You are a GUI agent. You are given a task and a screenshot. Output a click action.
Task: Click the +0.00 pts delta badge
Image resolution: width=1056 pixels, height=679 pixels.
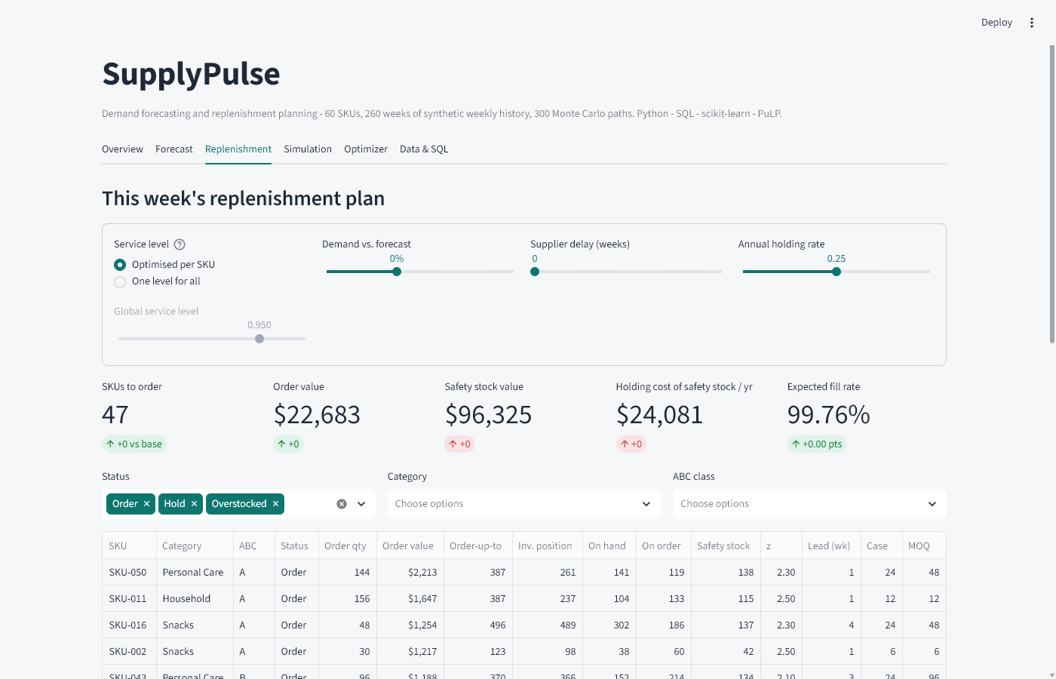tap(817, 444)
